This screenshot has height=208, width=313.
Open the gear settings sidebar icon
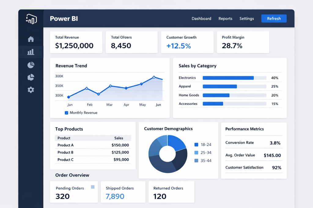[x=31, y=90]
